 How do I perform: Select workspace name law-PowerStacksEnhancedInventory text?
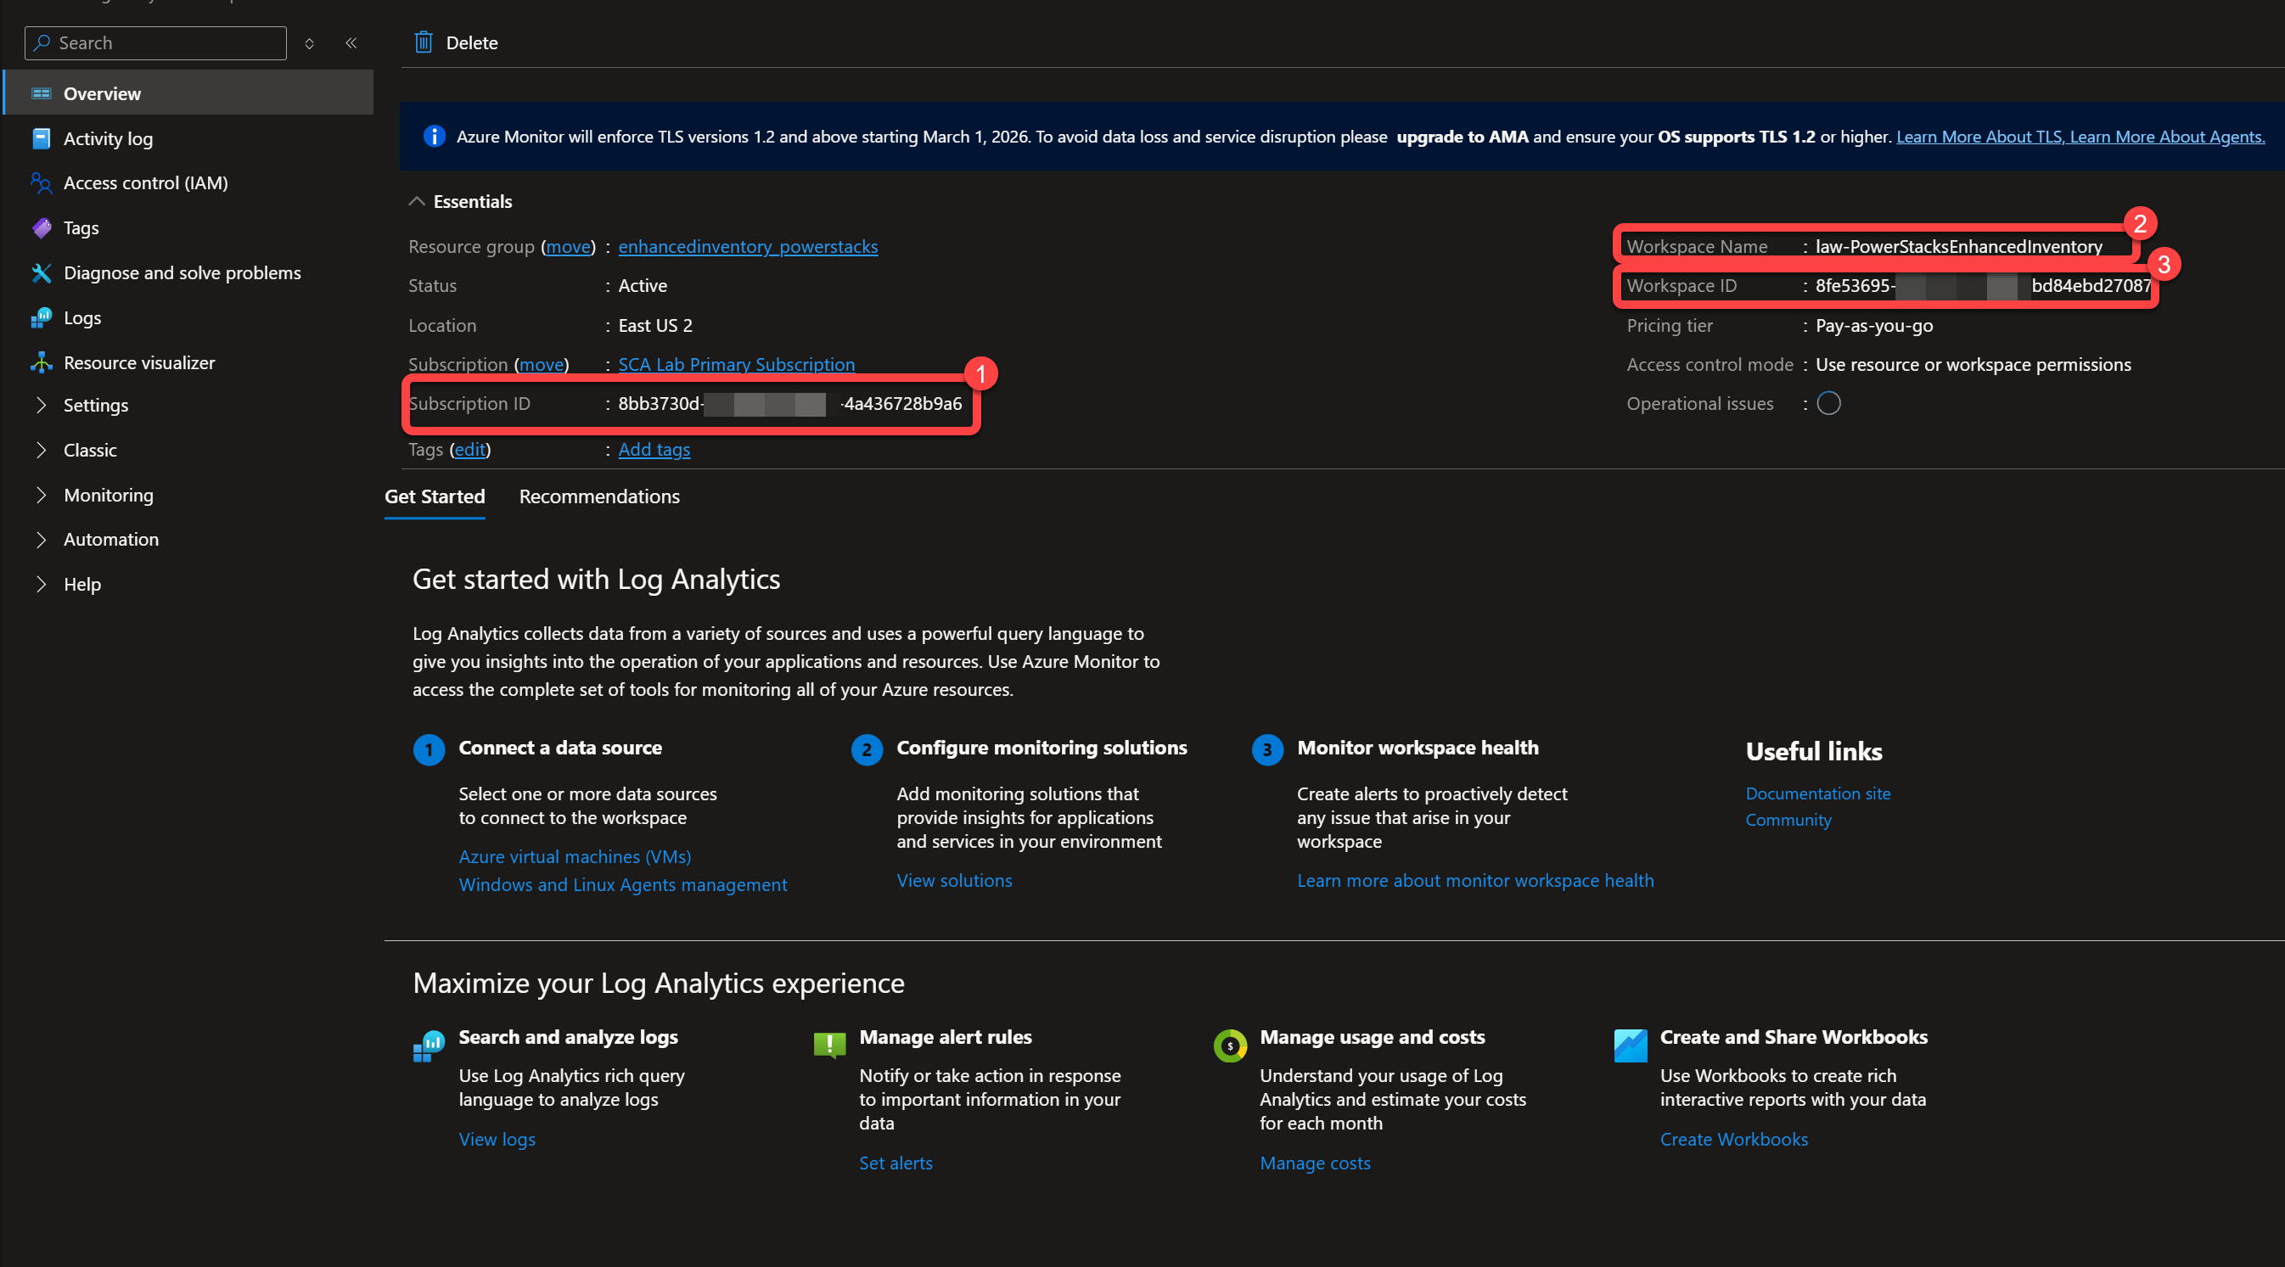pyautogui.click(x=1958, y=246)
